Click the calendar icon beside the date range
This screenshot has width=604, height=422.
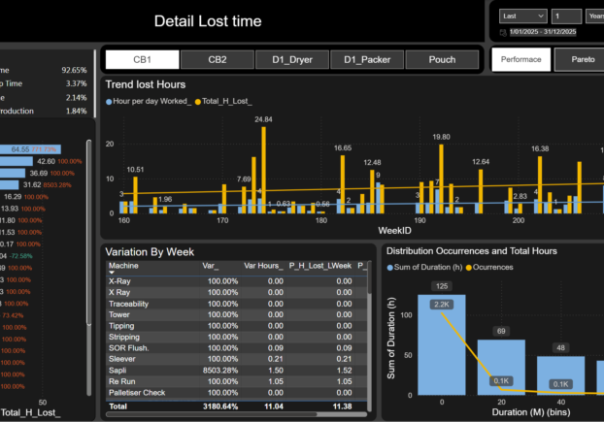[503, 33]
